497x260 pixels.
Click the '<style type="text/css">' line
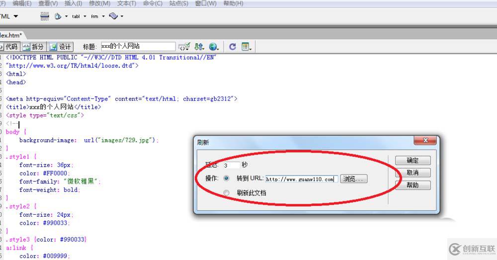click(45, 115)
